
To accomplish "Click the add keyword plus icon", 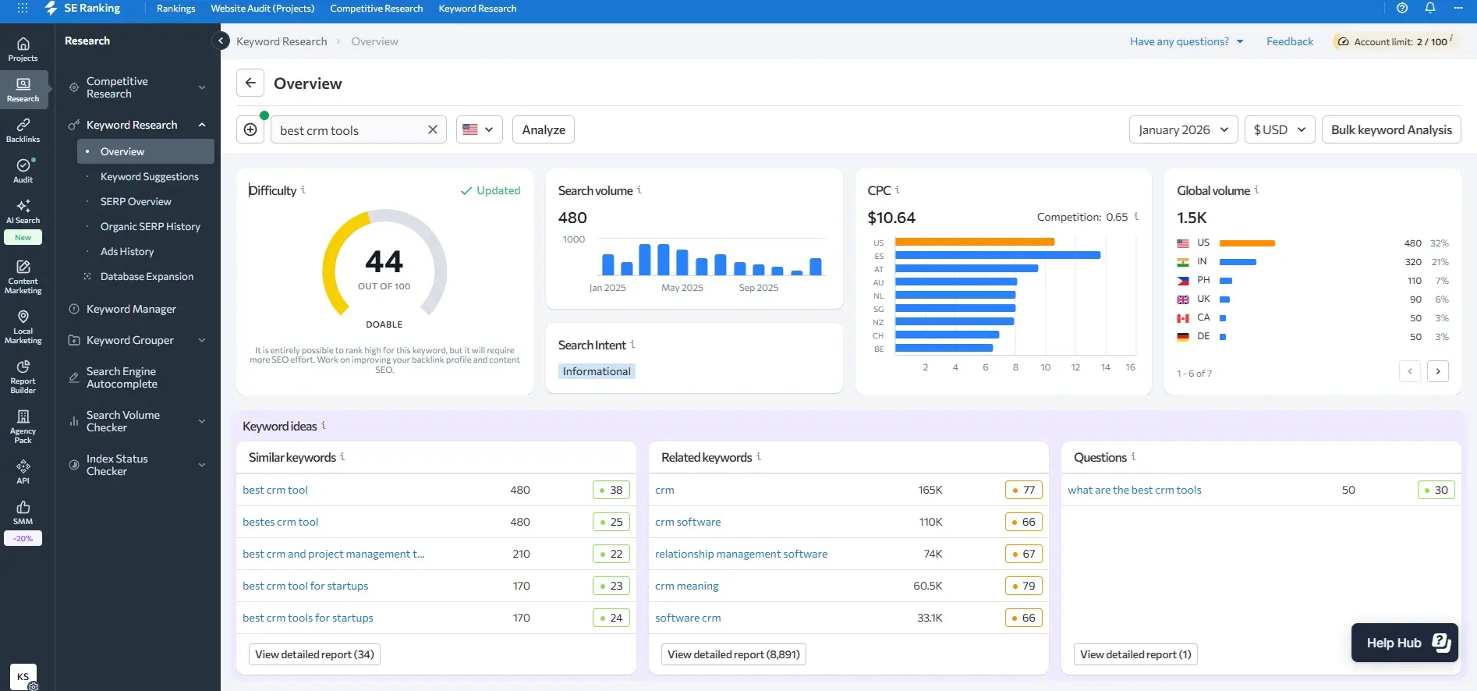I will tap(250, 130).
